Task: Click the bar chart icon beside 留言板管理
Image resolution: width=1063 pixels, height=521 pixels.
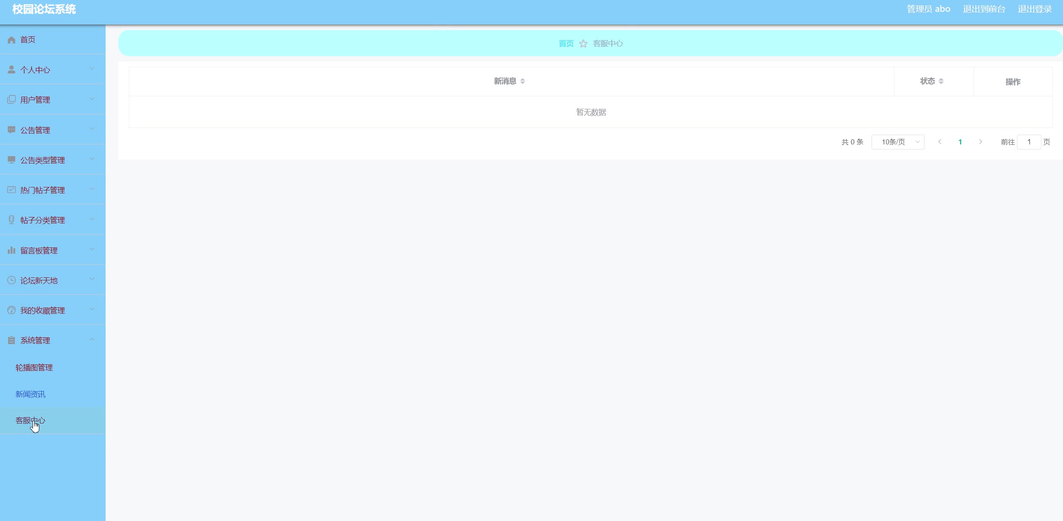Action: pyautogui.click(x=11, y=250)
